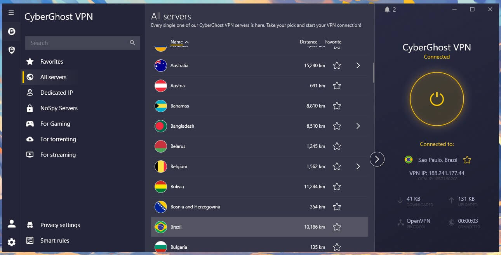
Task: Expand Bangladesh server locations
Action: pos(358,126)
